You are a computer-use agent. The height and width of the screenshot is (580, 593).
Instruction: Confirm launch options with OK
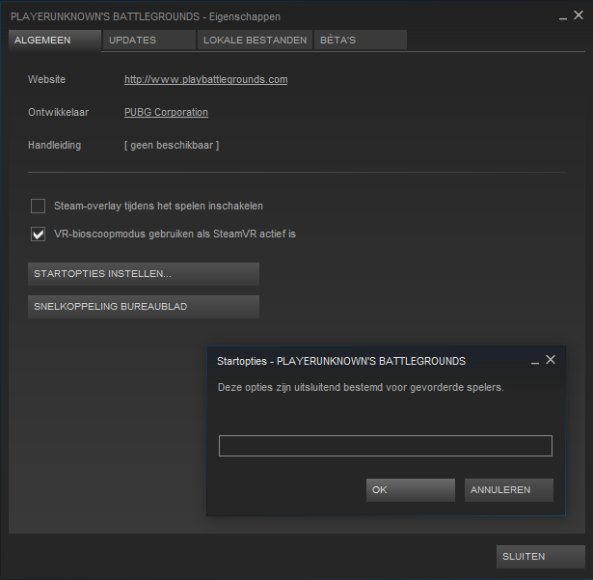[411, 490]
